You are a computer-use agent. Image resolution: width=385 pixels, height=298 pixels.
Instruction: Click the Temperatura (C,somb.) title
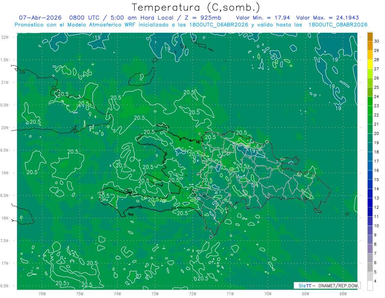pos(196,7)
